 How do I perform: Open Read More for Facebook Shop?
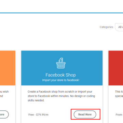click(85, 114)
